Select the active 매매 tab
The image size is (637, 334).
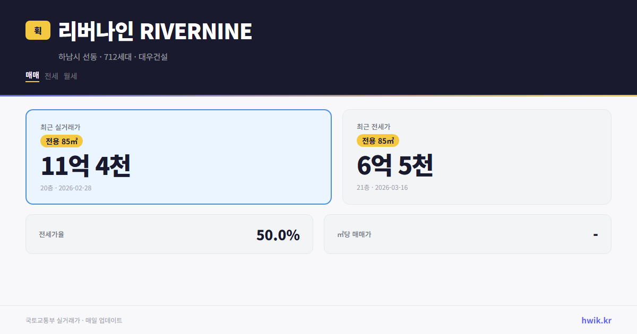click(x=32, y=76)
